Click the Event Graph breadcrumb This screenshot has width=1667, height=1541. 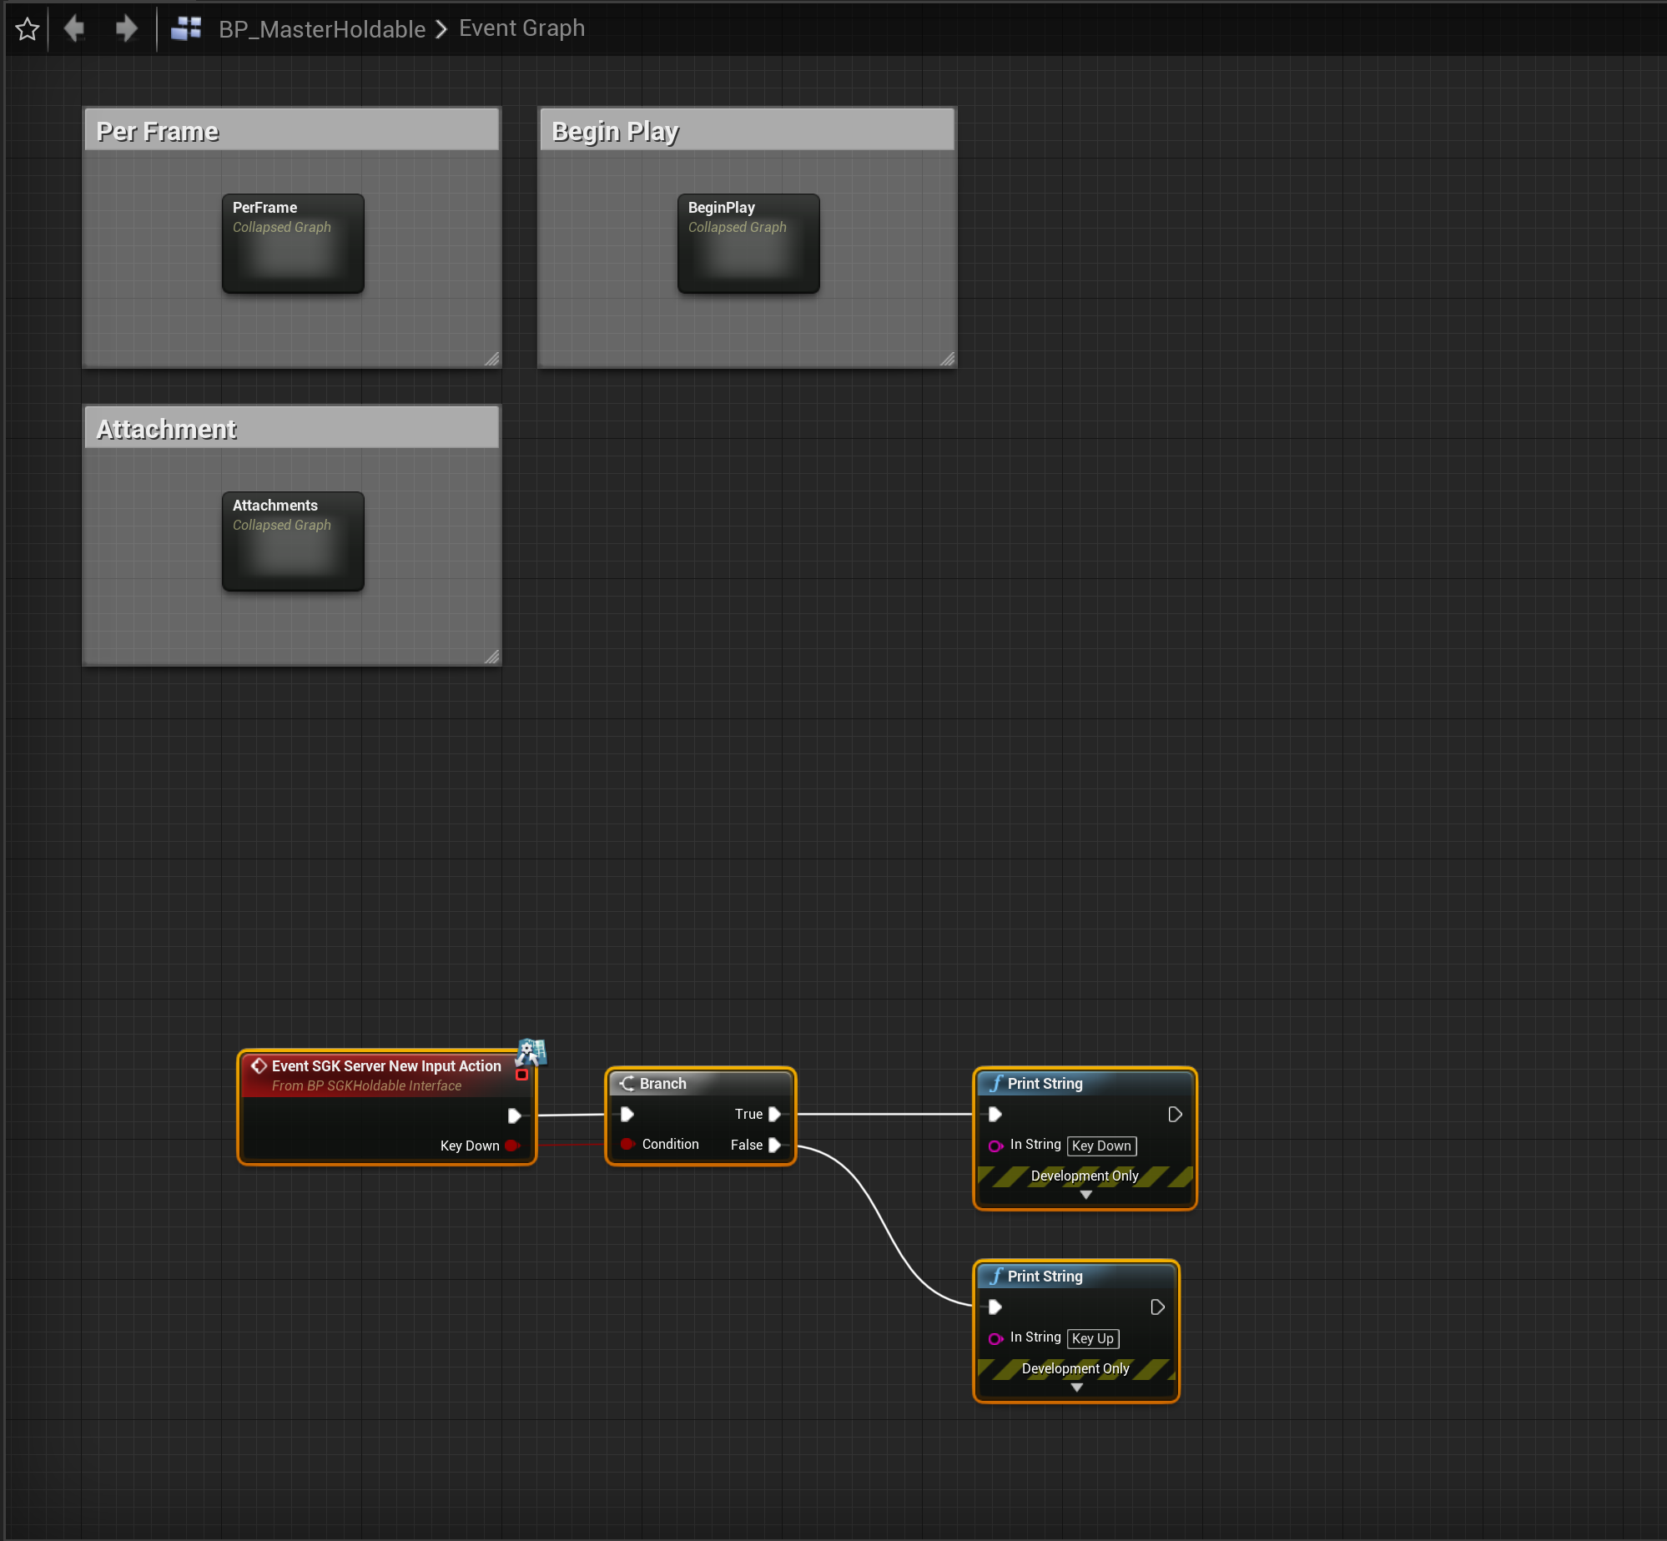[521, 28]
